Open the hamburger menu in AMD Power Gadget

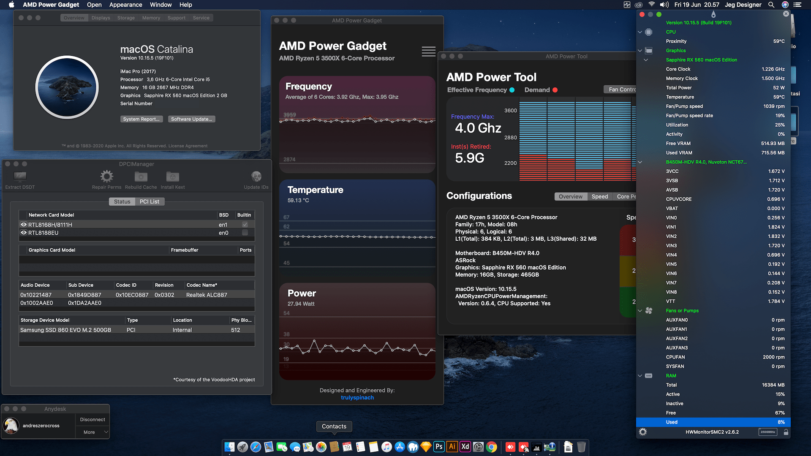pos(428,52)
